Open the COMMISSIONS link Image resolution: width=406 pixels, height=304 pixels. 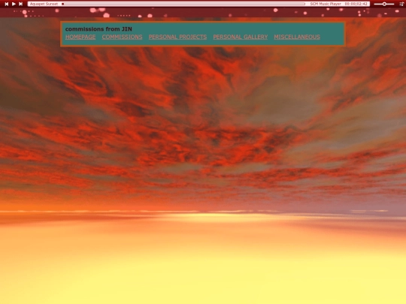pyautogui.click(x=123, y=37)
